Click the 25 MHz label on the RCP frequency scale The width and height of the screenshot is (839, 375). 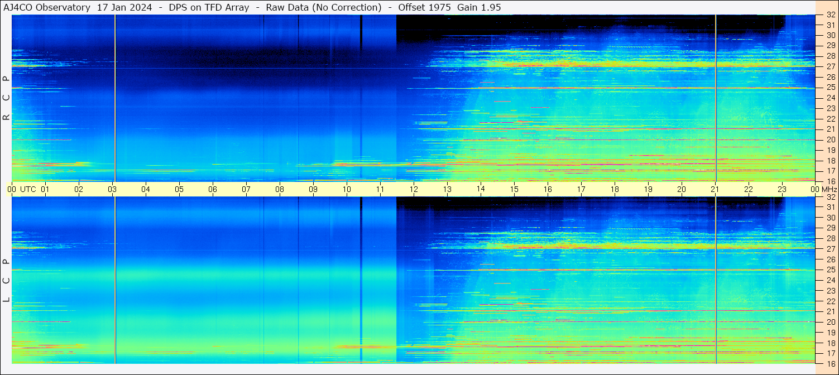tap(831, 88)
